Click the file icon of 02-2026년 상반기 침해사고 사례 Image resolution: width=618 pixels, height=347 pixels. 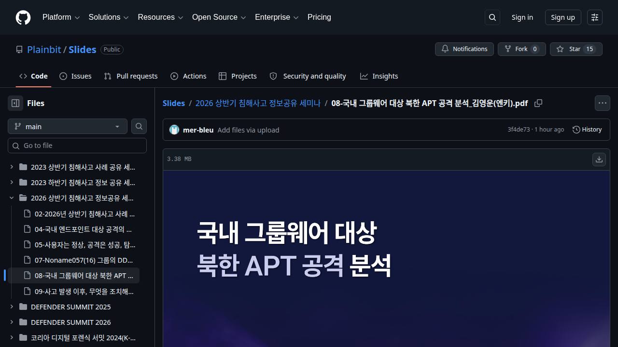(x=27, y=214)
